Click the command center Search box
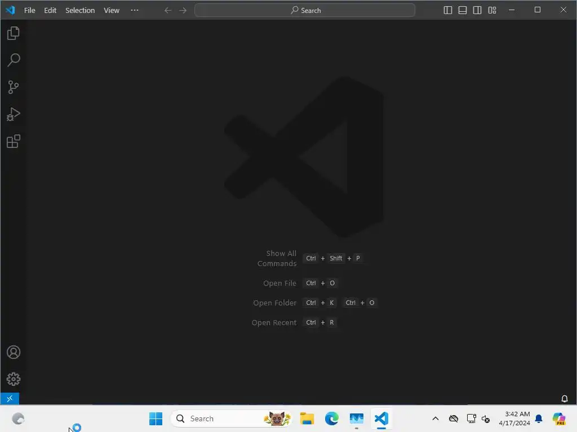Image resolution: width=577 pixels, height=432 pixels. (x=305, y=10)
